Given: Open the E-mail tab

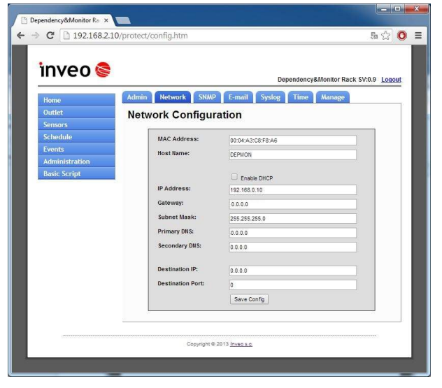Looking at the screenshot, I should coord(238,97).
